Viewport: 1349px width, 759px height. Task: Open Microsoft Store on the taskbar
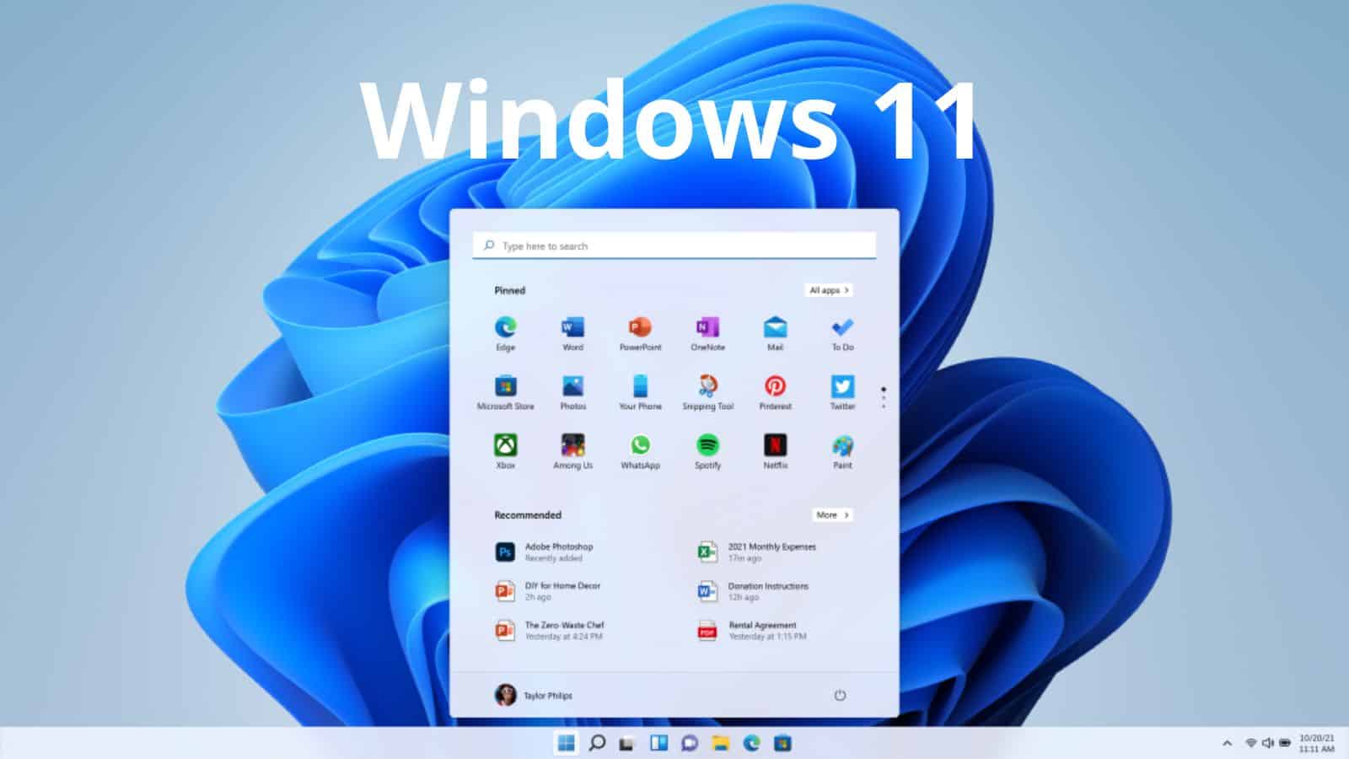pyautogui.click(x=782, y=743)
